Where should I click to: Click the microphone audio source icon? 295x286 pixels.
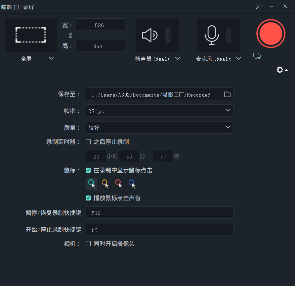pyautogui.click(x=212, y=35)
